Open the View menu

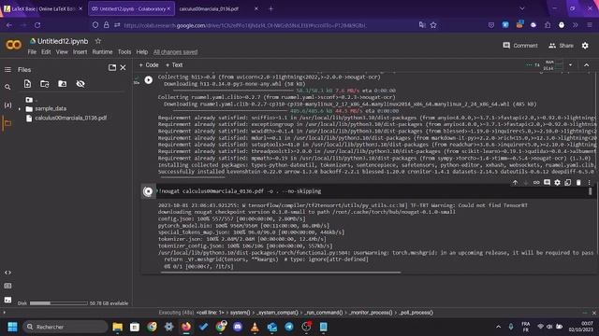coord(62,52)
